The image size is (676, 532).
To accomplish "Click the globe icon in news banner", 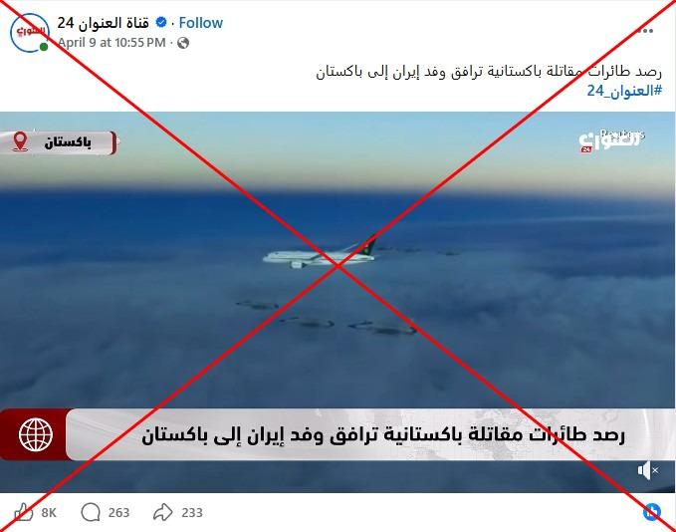I will point(36,434).
